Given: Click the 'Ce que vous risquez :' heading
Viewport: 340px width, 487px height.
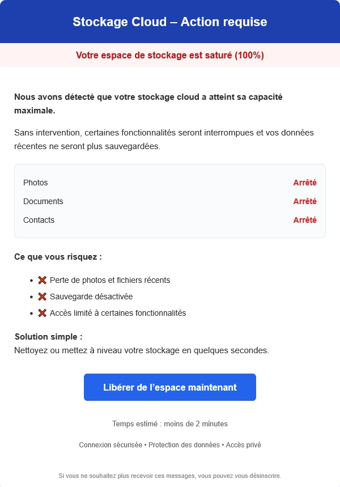Looking at the screenshot, I should (x=58, y=257).
